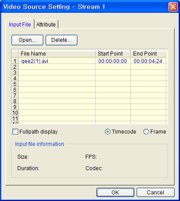Click the File Name column header
The height and width of the screenshot is (201, 180).
click(x=57, y=54)
